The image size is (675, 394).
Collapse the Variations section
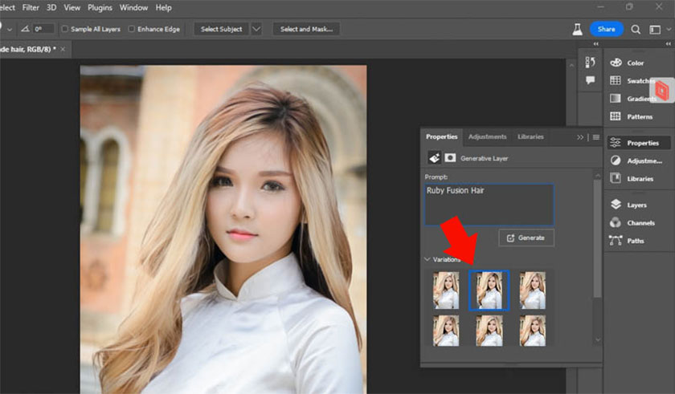(427, 259)
